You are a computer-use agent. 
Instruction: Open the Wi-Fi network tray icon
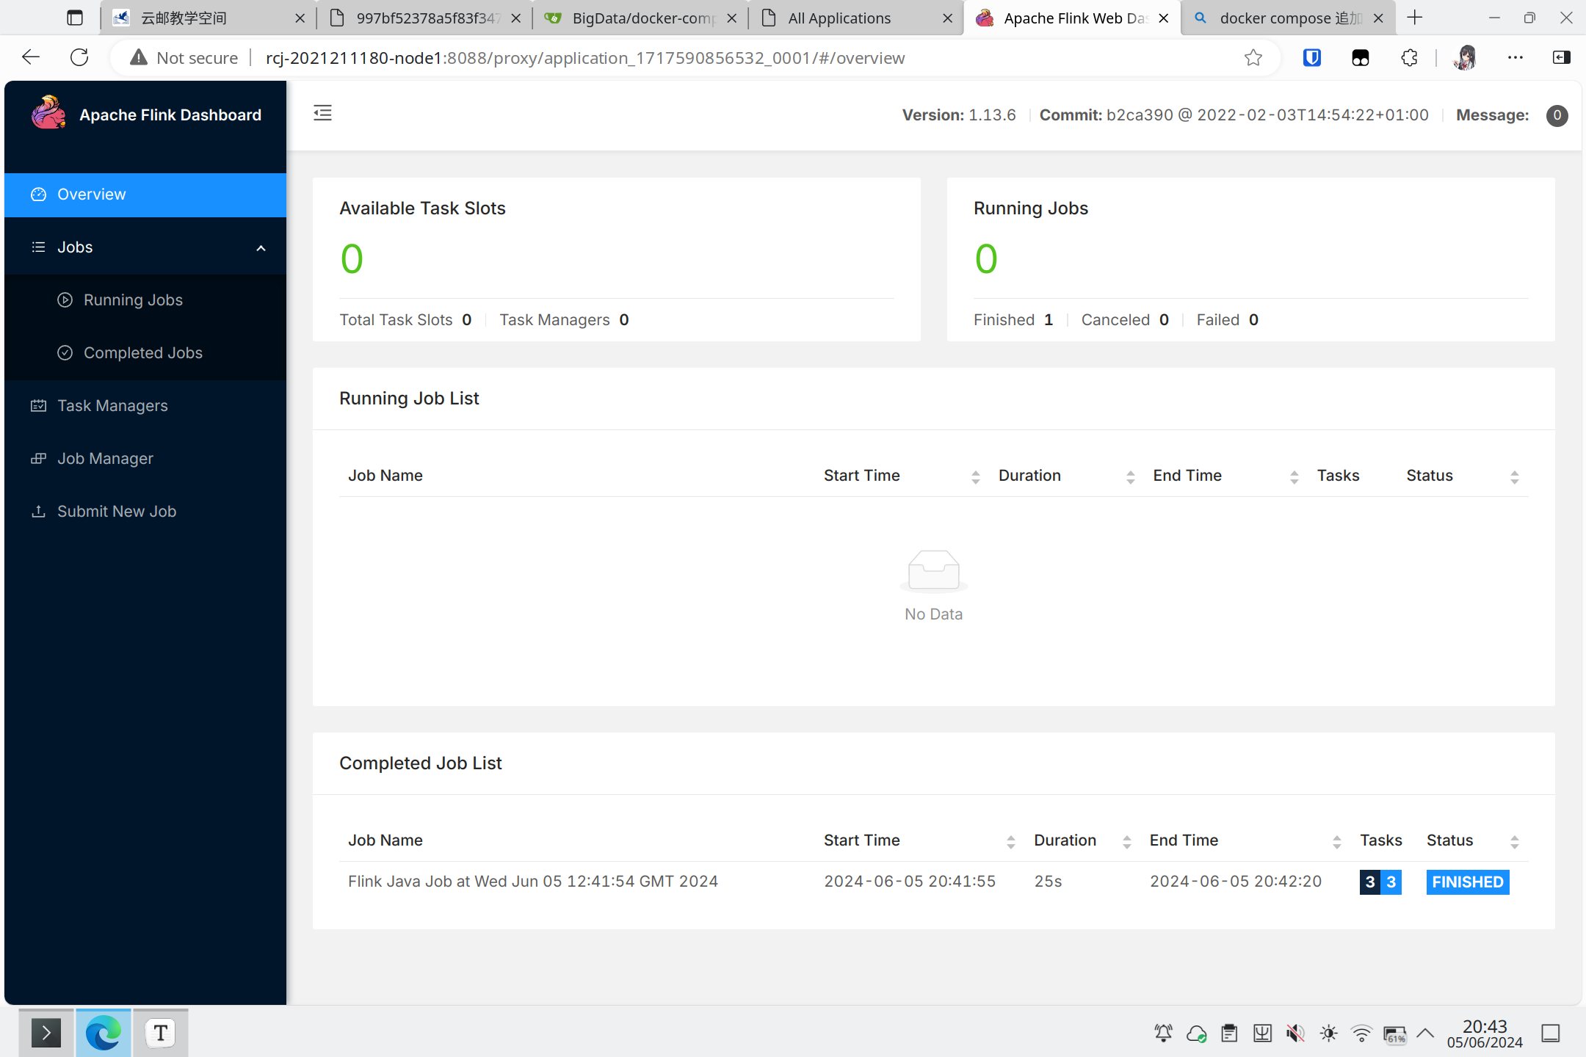[1362, 1034]
